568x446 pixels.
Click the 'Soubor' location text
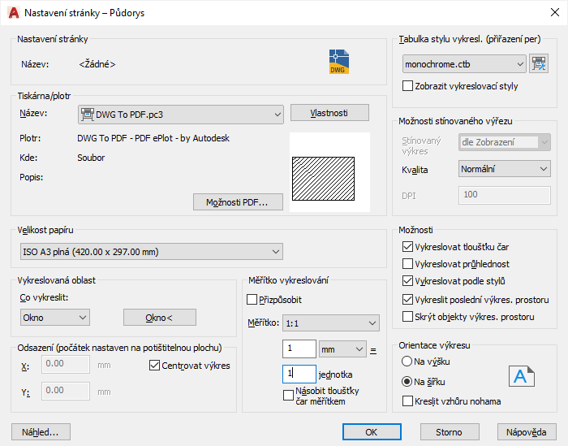tap(91, 158)
